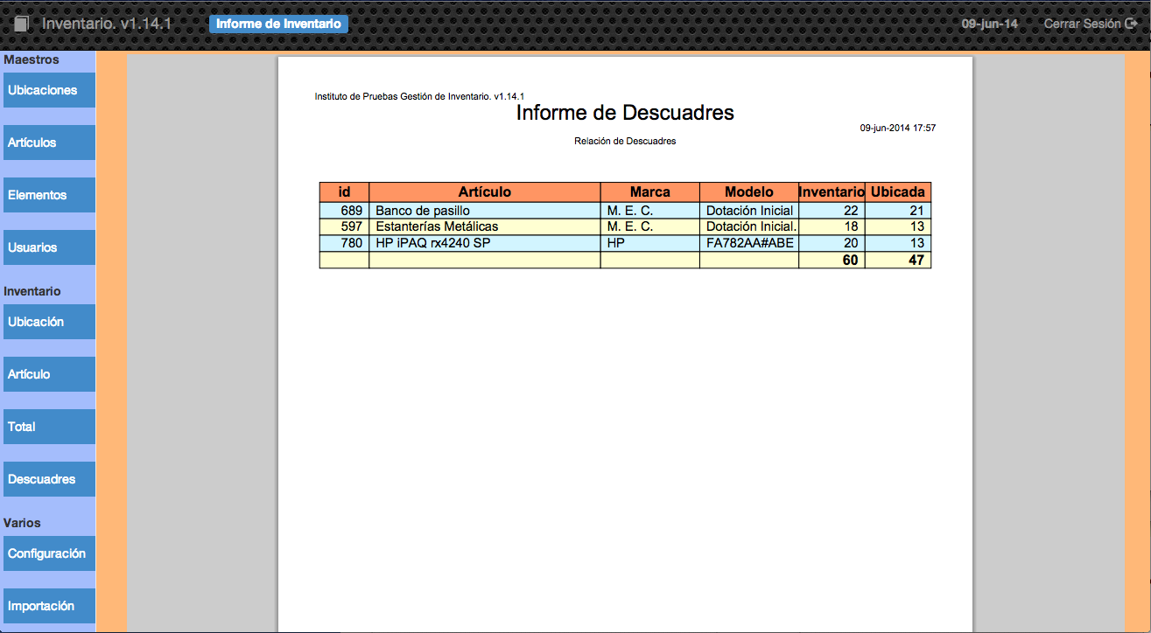Screen dimensions: 1151x633
Task: Click Instituto de Pruebas Gestión de Inventario header
Action: 419,96
